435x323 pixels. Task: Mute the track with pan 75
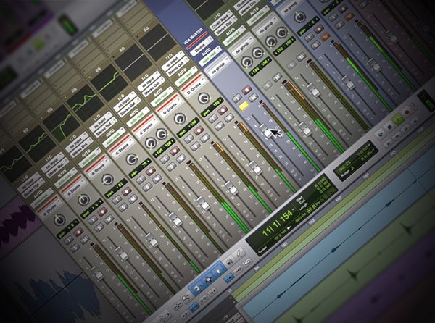[x=157, y=179]
